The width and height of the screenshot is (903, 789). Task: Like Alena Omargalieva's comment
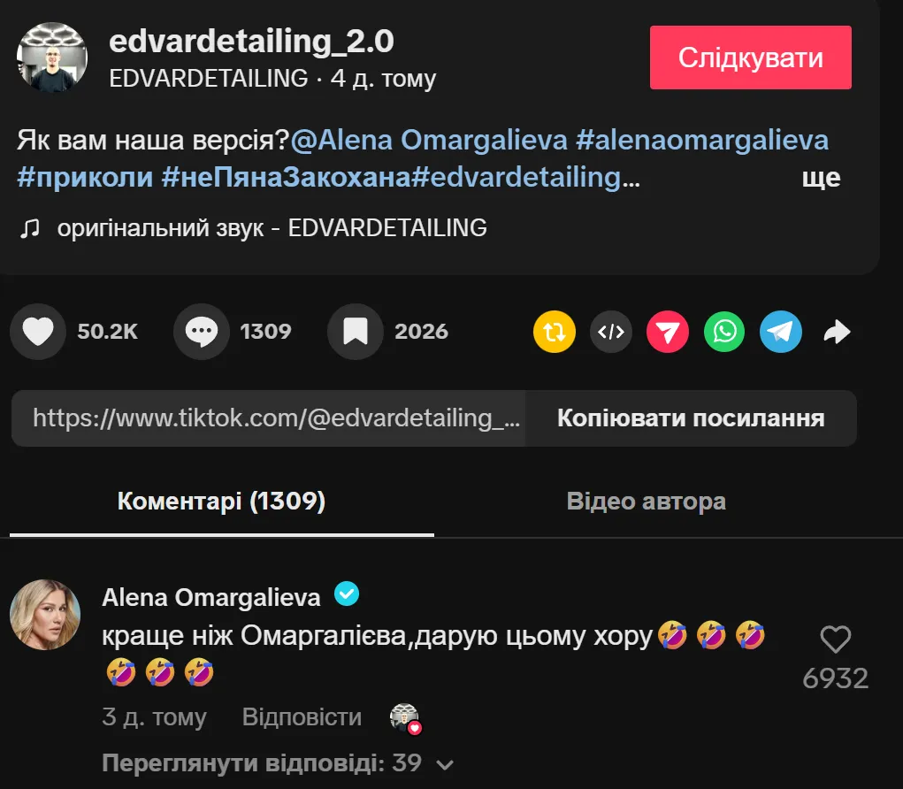pos(836,640)
